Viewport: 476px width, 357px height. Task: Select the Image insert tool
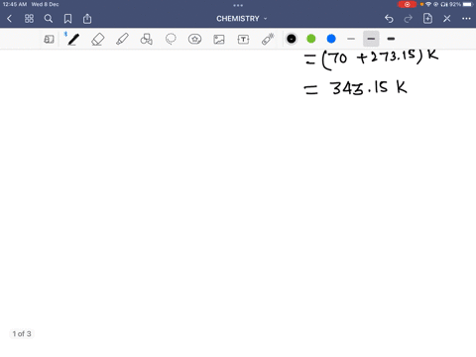(219, 39)
